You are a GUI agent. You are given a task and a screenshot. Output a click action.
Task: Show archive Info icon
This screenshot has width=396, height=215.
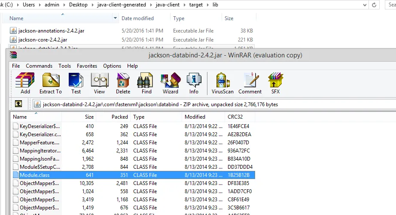tap(194, 83)
